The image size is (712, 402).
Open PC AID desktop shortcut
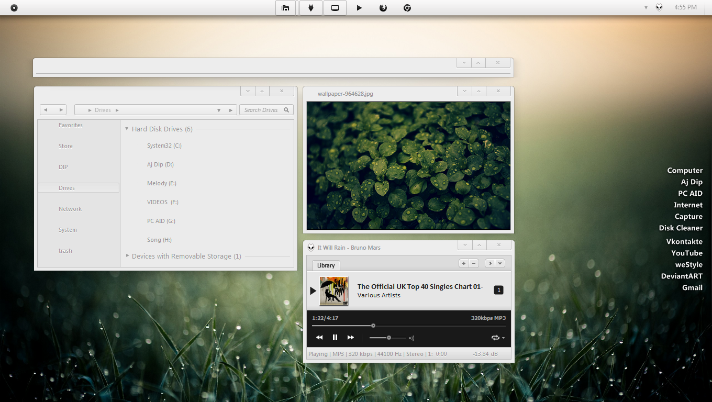coord(690,194)
